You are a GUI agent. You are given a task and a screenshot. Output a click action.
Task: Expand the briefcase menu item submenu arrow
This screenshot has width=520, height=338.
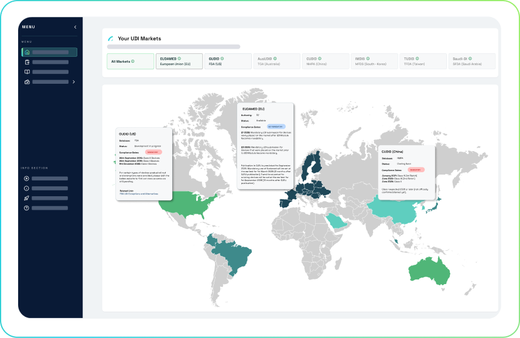73,82
